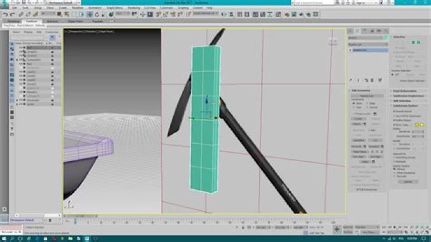Open the Align tool

[231, 14]
